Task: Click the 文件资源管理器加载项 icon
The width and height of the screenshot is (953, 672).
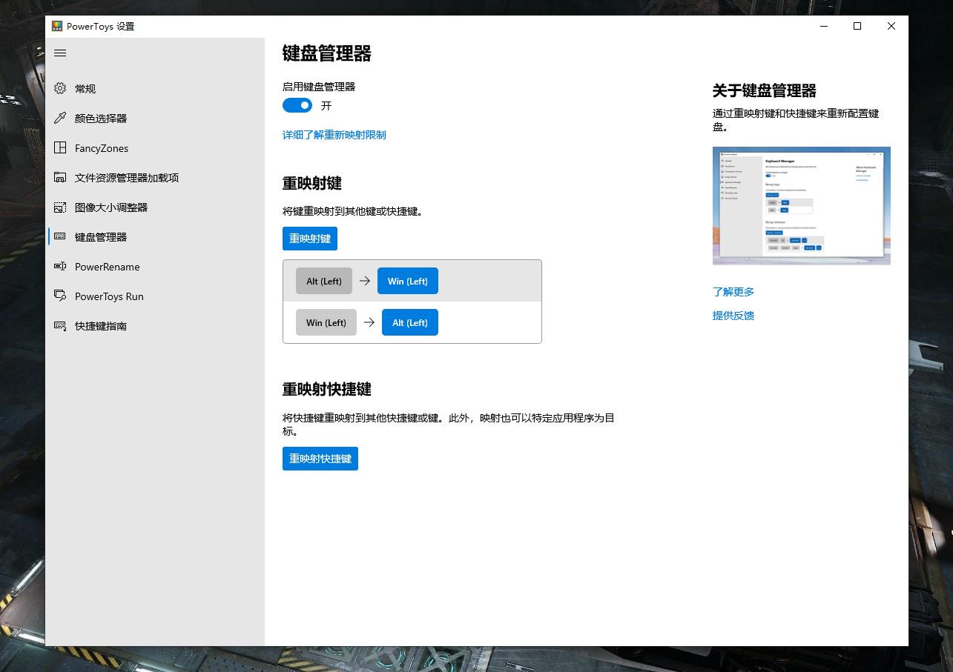Action: [61, 178]
